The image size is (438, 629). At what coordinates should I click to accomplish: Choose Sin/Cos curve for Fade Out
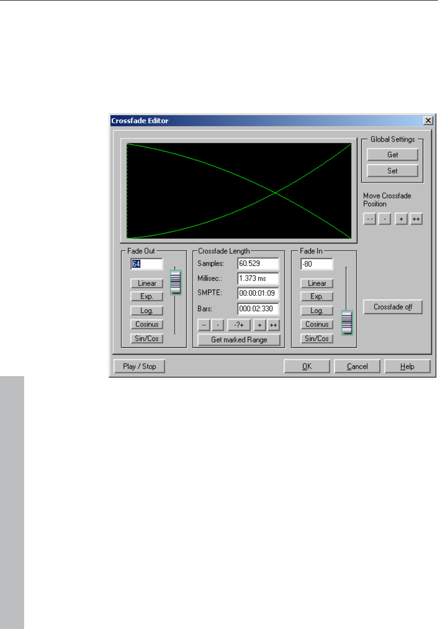(x=147, y=338)
